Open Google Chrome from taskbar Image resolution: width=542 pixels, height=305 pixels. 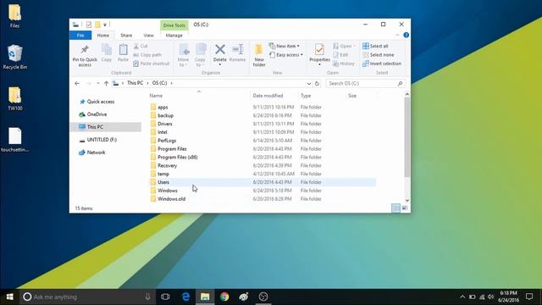click(224, 297)
